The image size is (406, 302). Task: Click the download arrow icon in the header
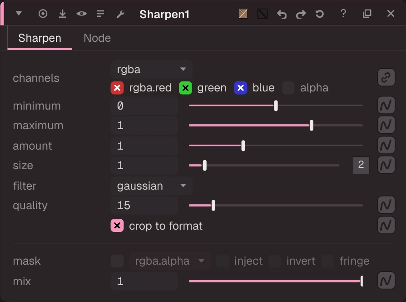(x=62, y=14)
